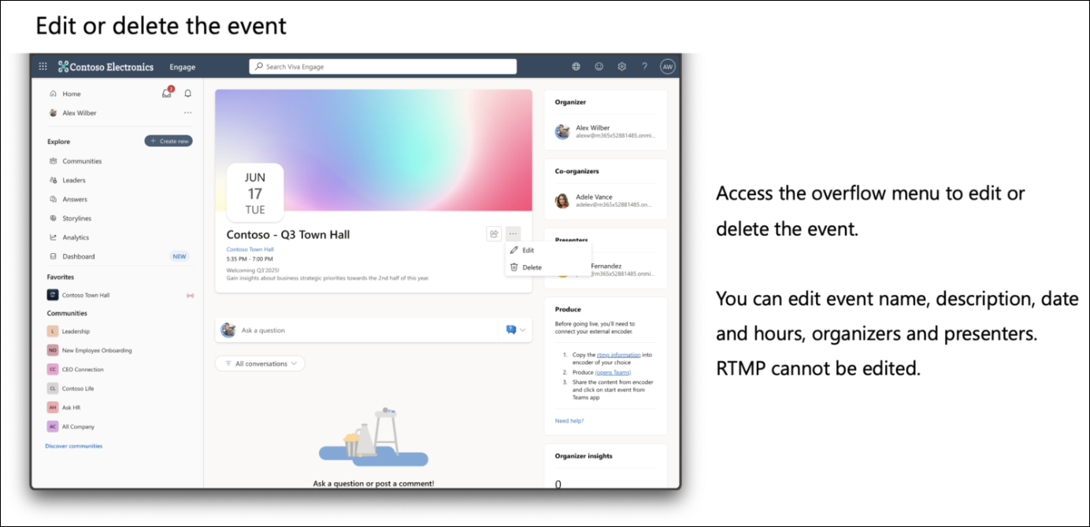This screenshot has width=1090, height=527.
Task: Expand the question type chevron dropdown
Action: click(522, 330)
